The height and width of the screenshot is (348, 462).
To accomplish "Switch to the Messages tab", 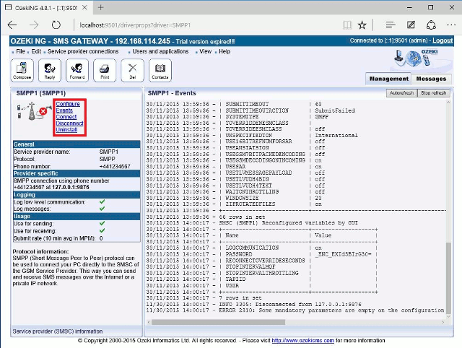I will (x=431, y=79).
